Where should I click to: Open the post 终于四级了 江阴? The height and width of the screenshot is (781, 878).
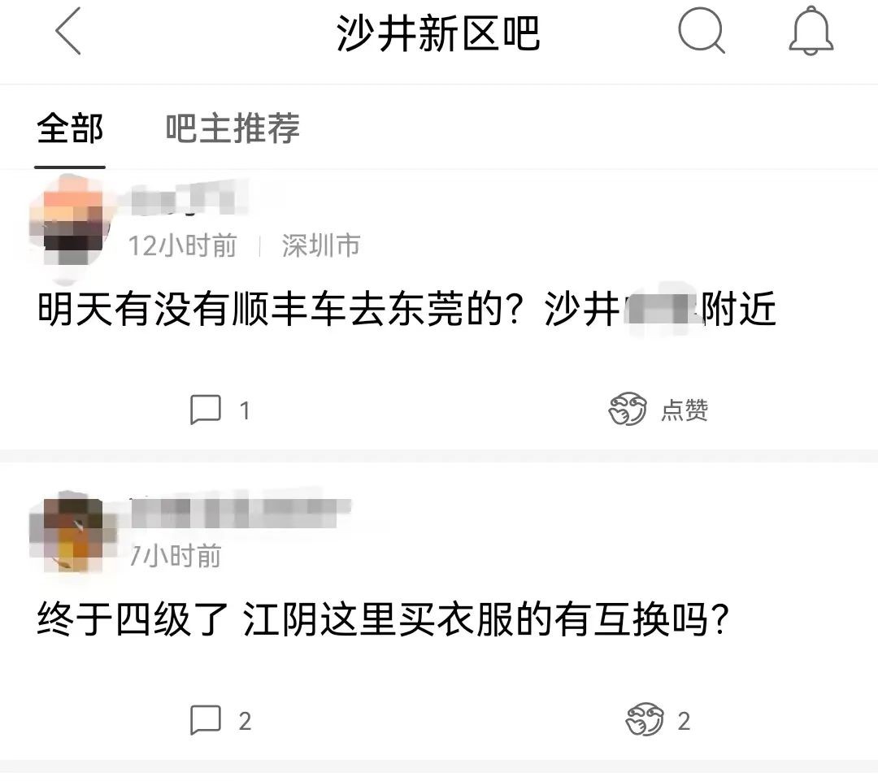click(383, 619)
